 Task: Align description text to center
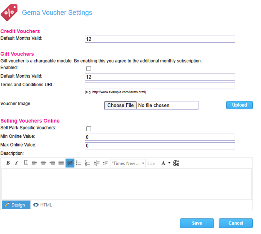pos(43,163)
